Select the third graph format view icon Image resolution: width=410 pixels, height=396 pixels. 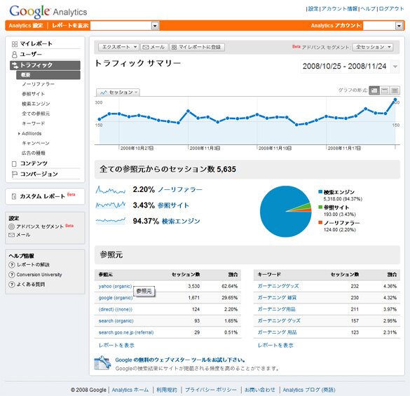(x=395, y=90)
